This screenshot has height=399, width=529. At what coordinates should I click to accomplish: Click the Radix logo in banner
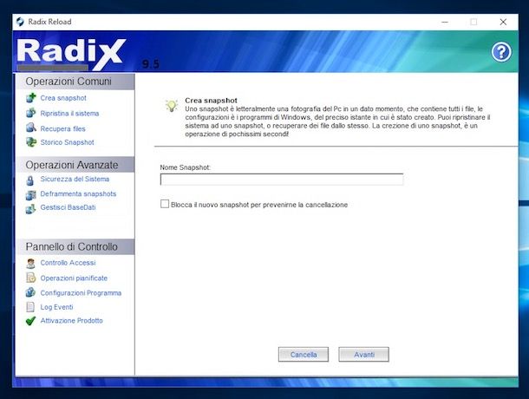(x=71, y=53)
